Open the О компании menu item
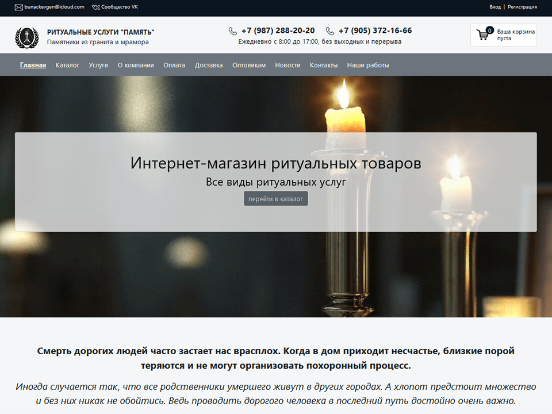This screenshot has height=414, width=552. tap(136, 65)
